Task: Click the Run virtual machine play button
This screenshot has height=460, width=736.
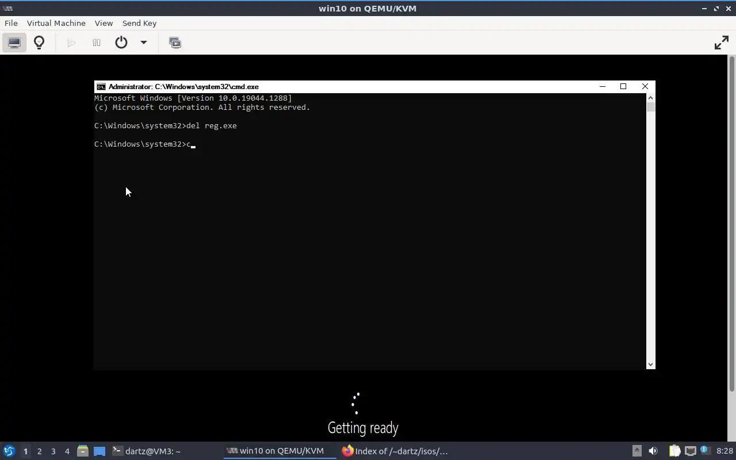Action: click(x=71, y=43)
